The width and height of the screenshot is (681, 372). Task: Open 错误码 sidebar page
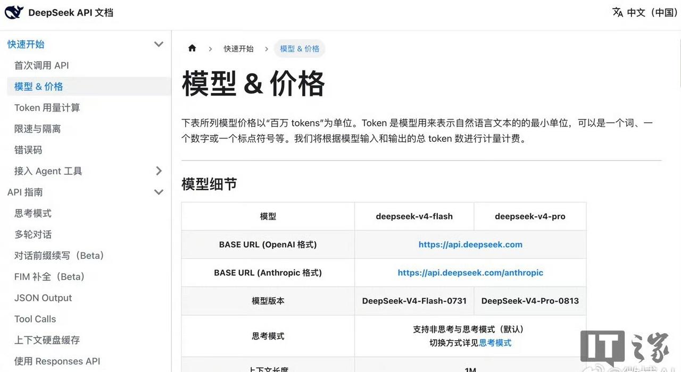[x=28, y=150]
